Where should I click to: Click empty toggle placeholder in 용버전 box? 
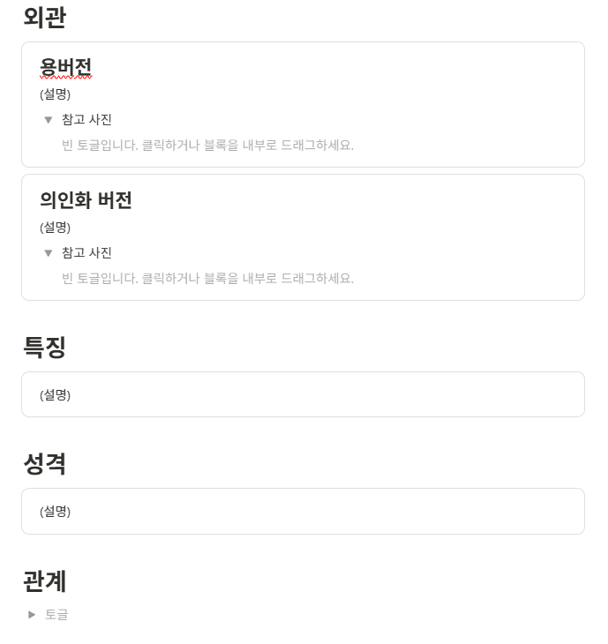[x=207, y=146]
